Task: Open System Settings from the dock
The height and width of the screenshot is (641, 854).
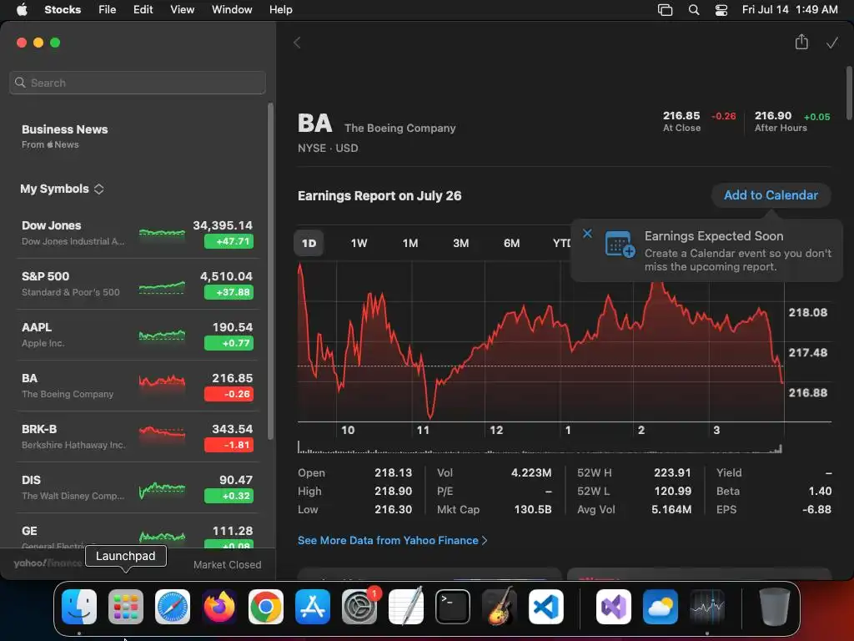Action: [x=359, y=607]
